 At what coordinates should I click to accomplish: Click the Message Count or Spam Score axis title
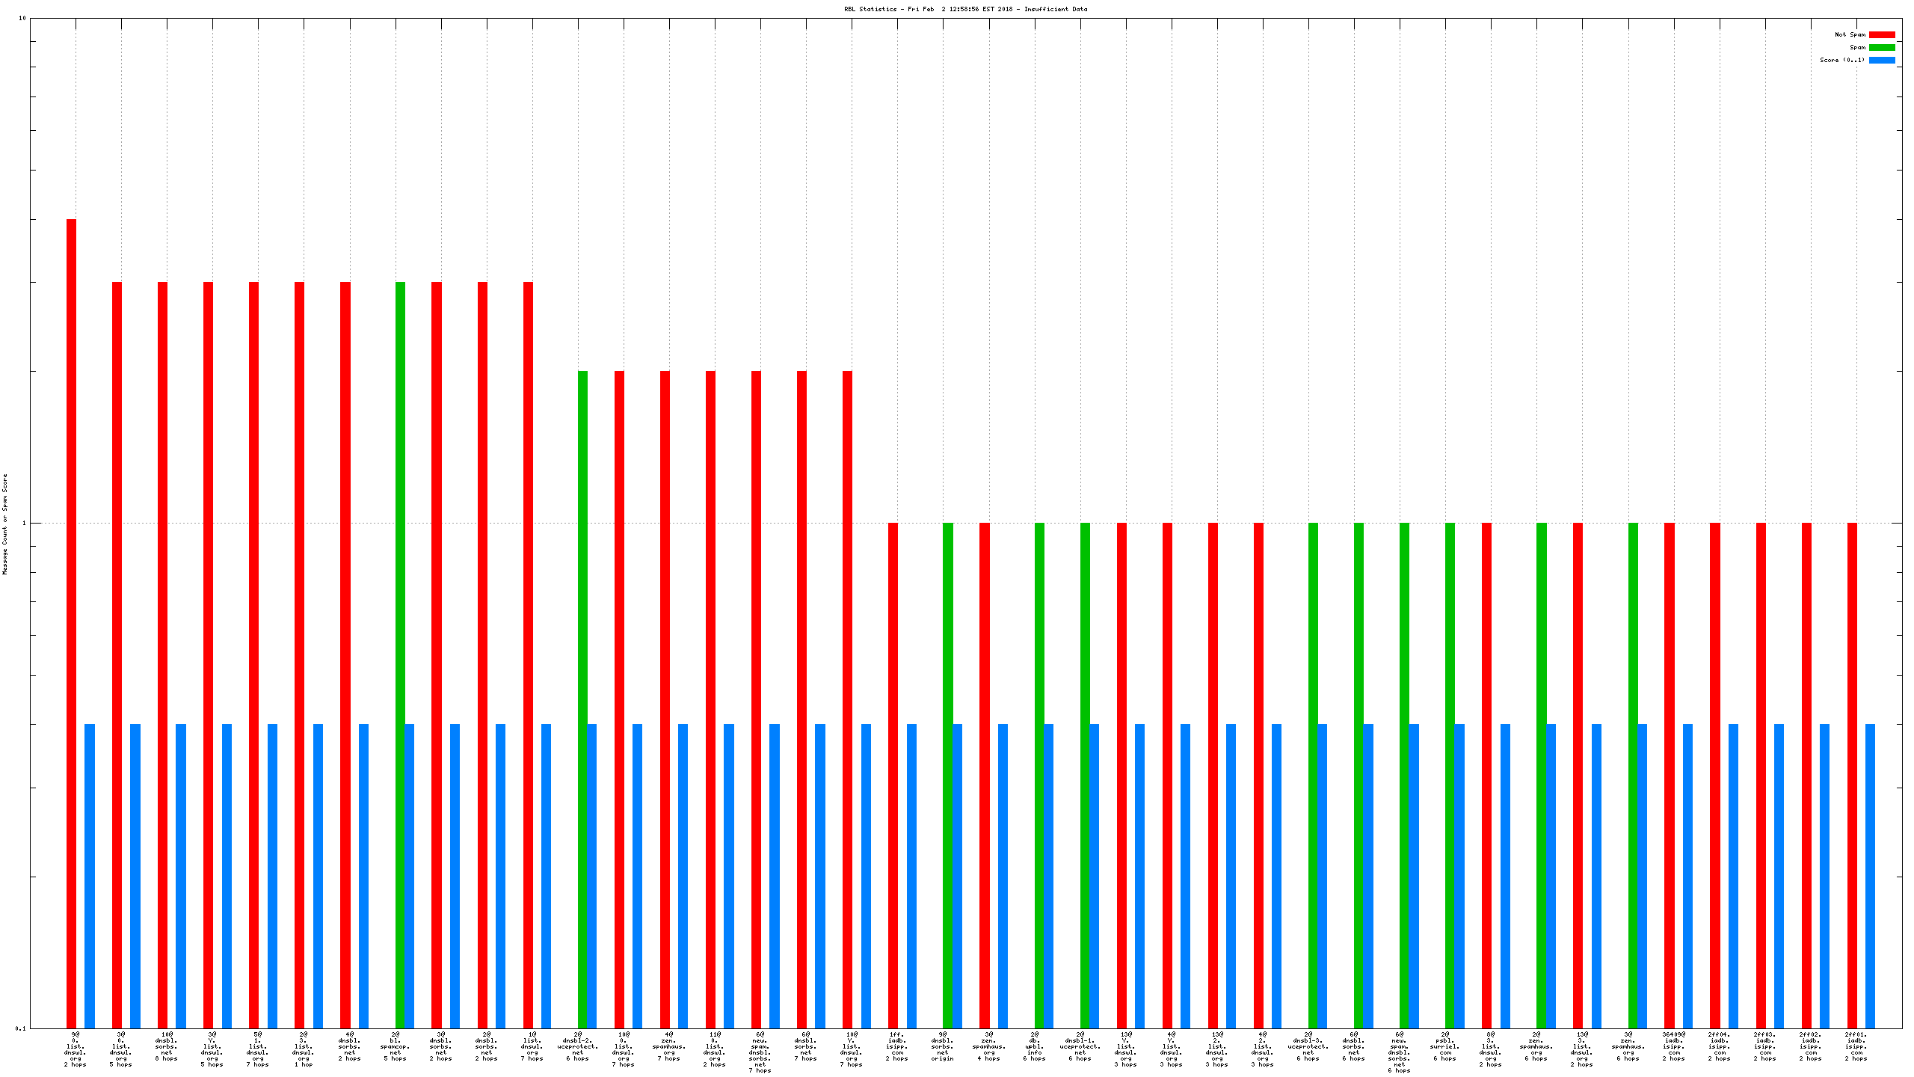point(5,524)
